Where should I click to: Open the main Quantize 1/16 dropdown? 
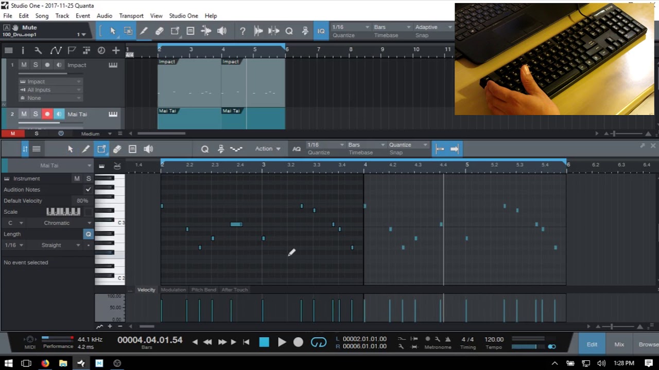point(351,27)
